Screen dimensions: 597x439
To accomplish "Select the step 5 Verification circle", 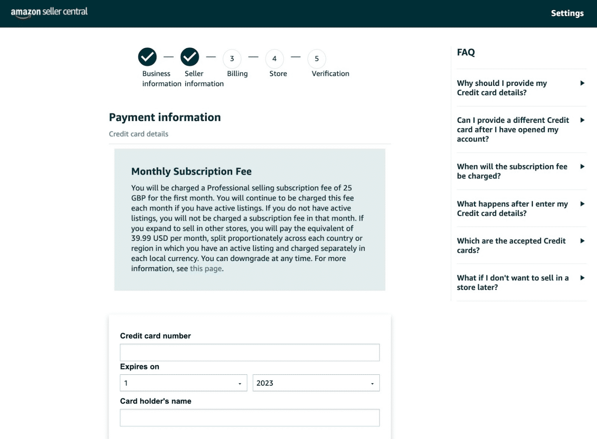I will coord(317,59).
